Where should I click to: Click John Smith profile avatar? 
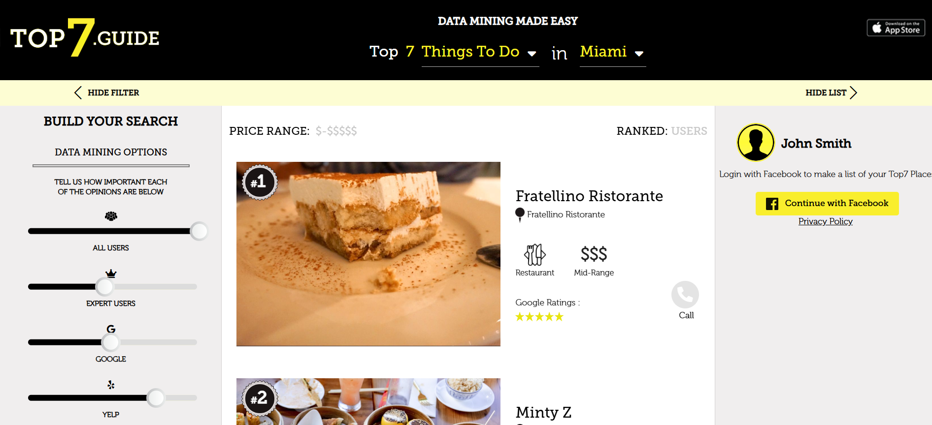[x=756, y=143]
